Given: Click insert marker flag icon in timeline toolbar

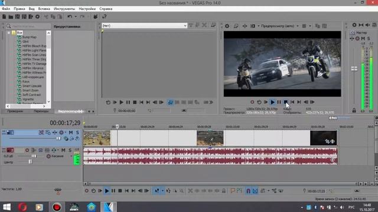Looking at the screenshot, I should tap(233, 191).
